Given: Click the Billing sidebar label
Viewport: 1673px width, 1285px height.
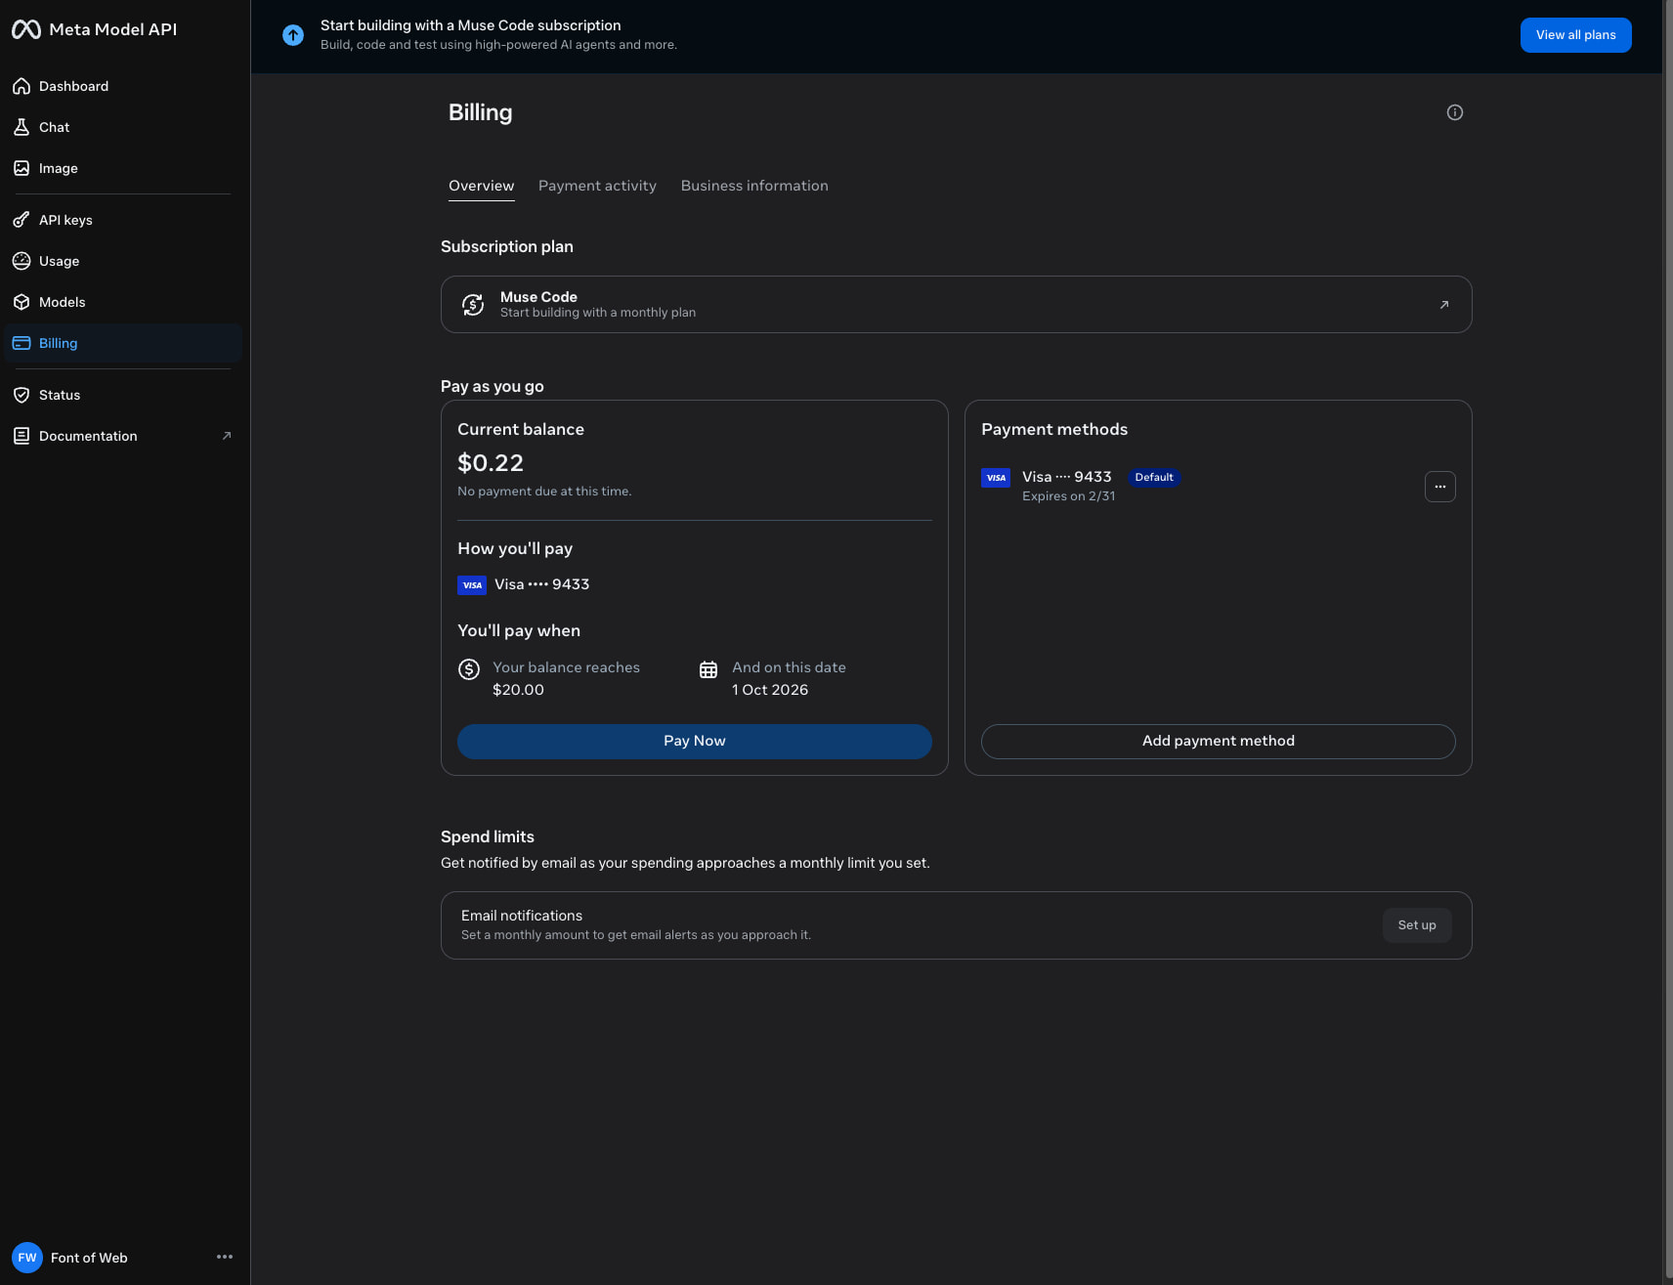Looking at the screenshot, I should click(59, 343).
